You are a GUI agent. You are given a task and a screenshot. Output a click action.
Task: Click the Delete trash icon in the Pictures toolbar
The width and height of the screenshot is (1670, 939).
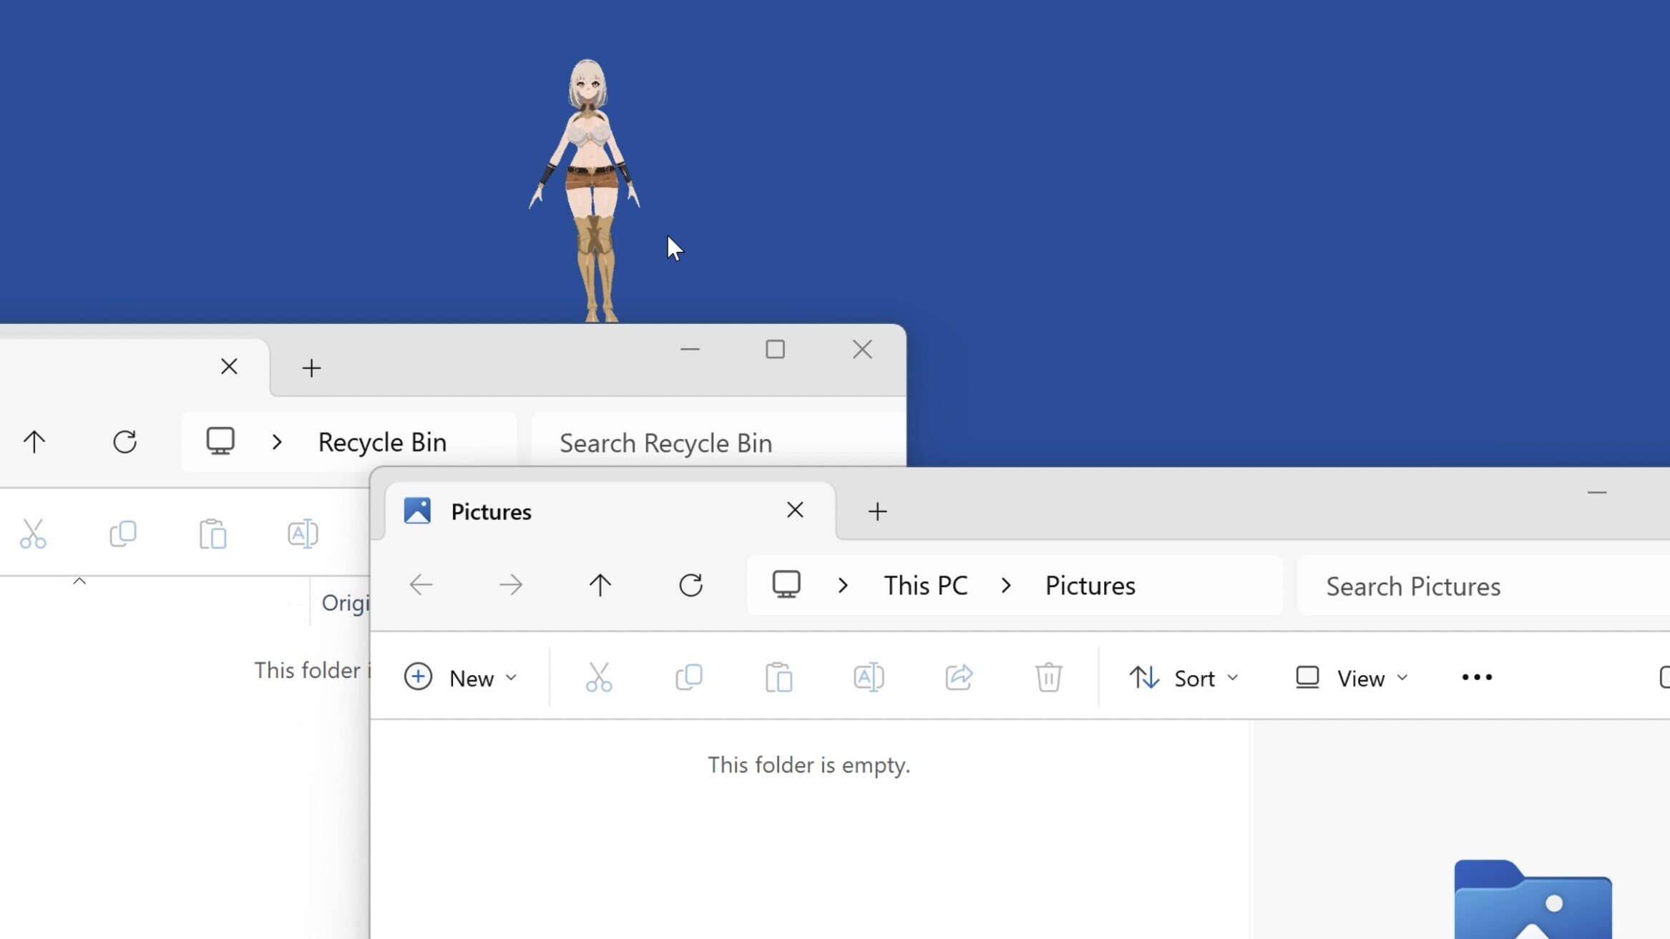pos(1048,677)
